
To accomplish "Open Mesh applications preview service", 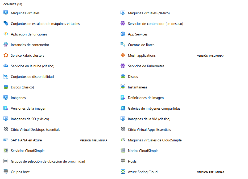I will [x=142, y=55].
